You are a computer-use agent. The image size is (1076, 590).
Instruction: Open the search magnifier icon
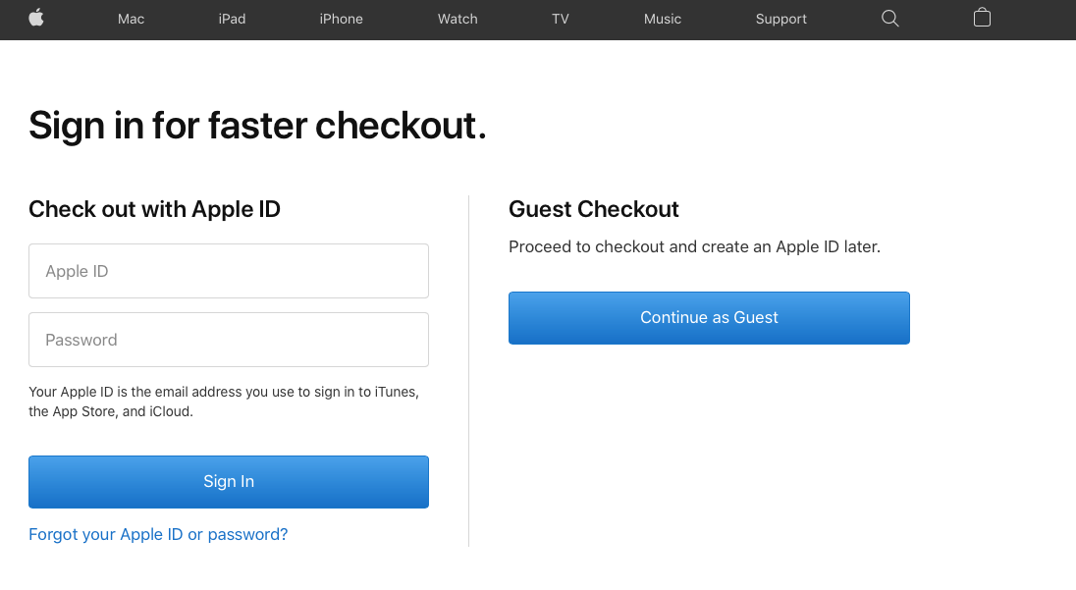click(x=890, y=19)
